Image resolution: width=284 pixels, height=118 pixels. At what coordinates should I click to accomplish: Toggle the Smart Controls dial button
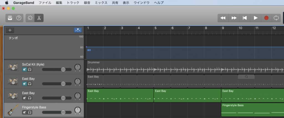[x=30, y=18]
